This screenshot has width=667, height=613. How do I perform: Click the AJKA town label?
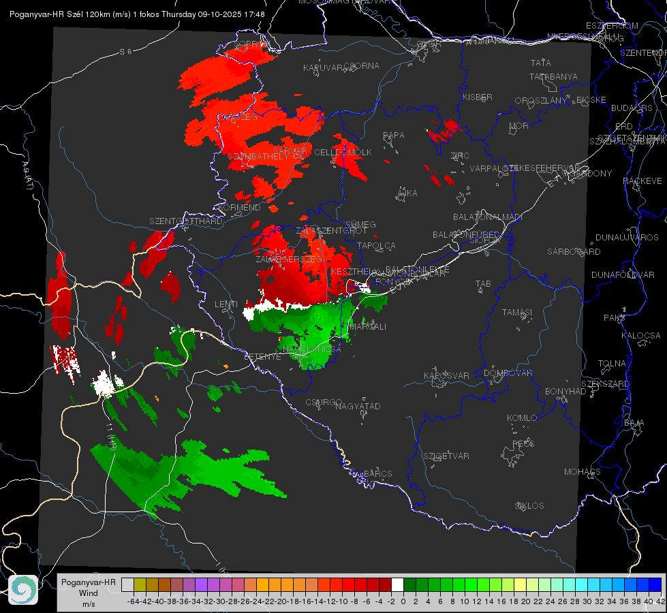pyautogui.click(x=407, y=193)
